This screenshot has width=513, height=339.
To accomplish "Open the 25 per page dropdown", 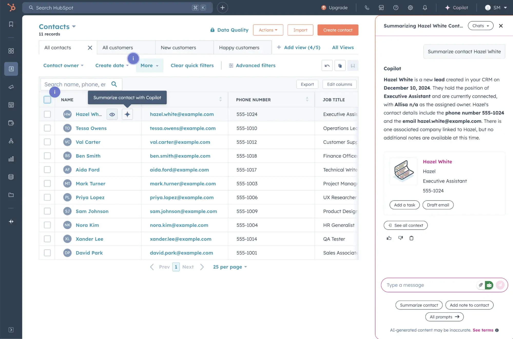I will [230, 267].
